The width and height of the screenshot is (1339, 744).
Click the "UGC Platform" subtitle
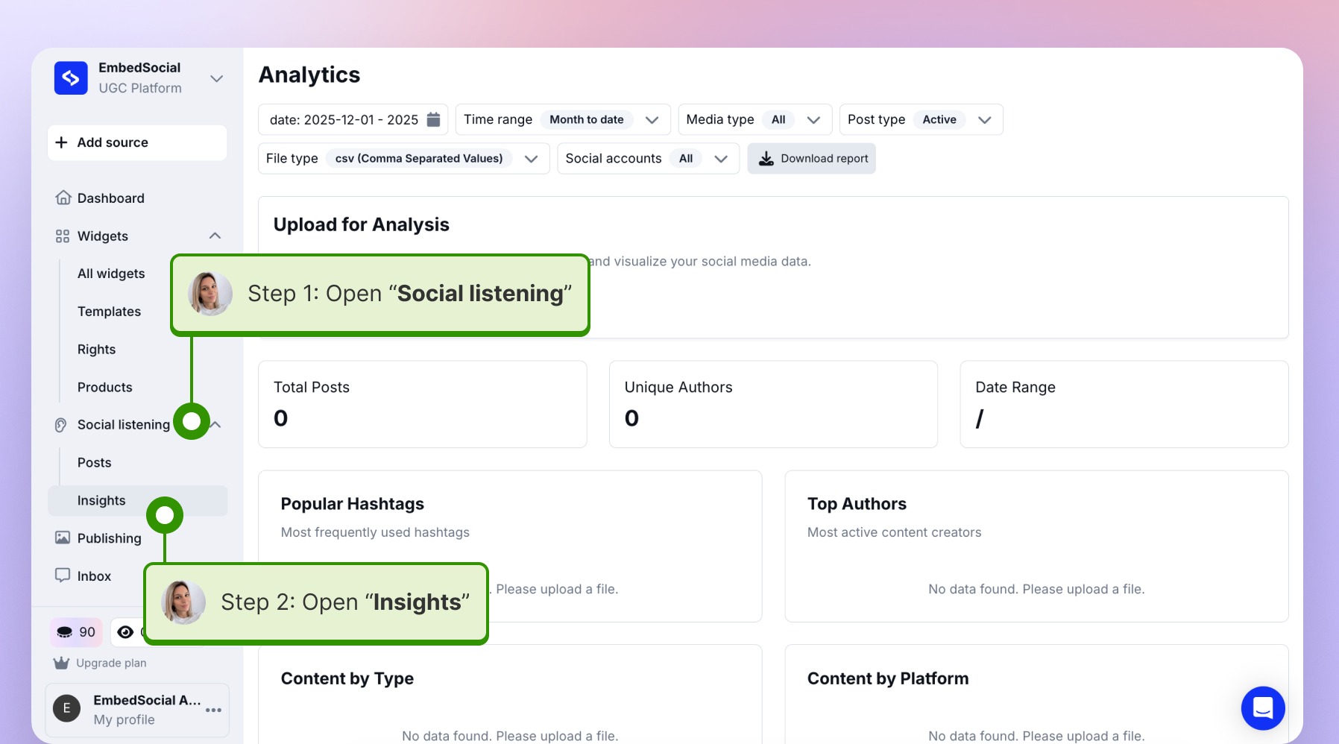[140, 88]
